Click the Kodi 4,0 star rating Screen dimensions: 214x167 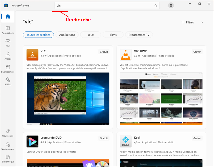137,142
